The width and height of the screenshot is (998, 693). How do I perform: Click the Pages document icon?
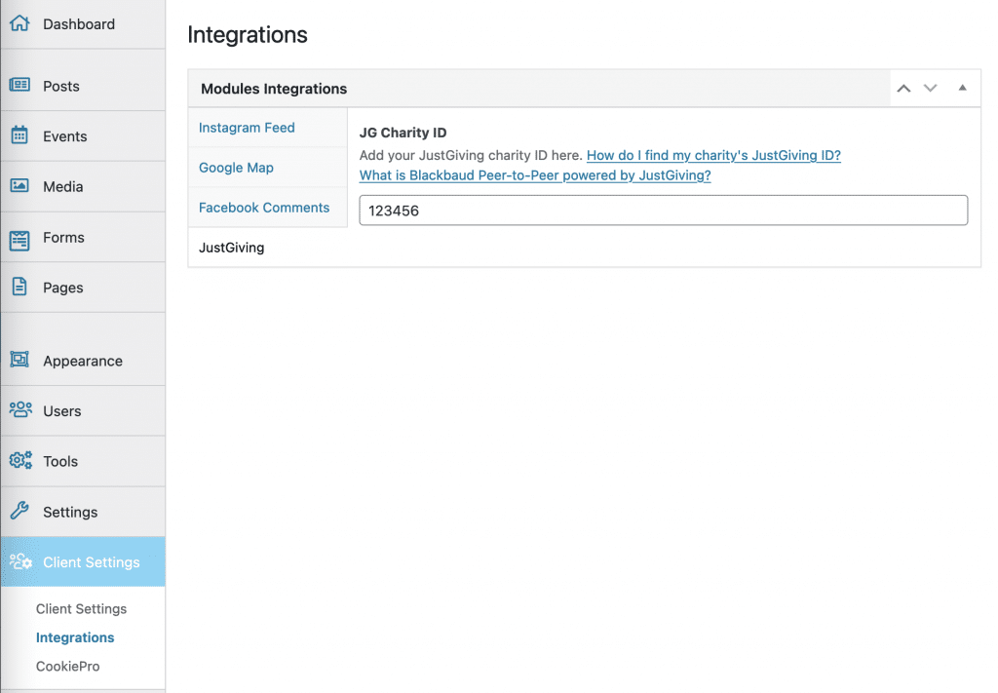tap(19, 287)
